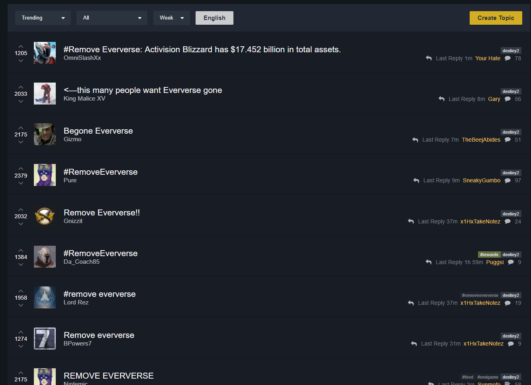Click comment bubble icon showing 24 replies
The image size is (531, 385).
pos(507,221)
